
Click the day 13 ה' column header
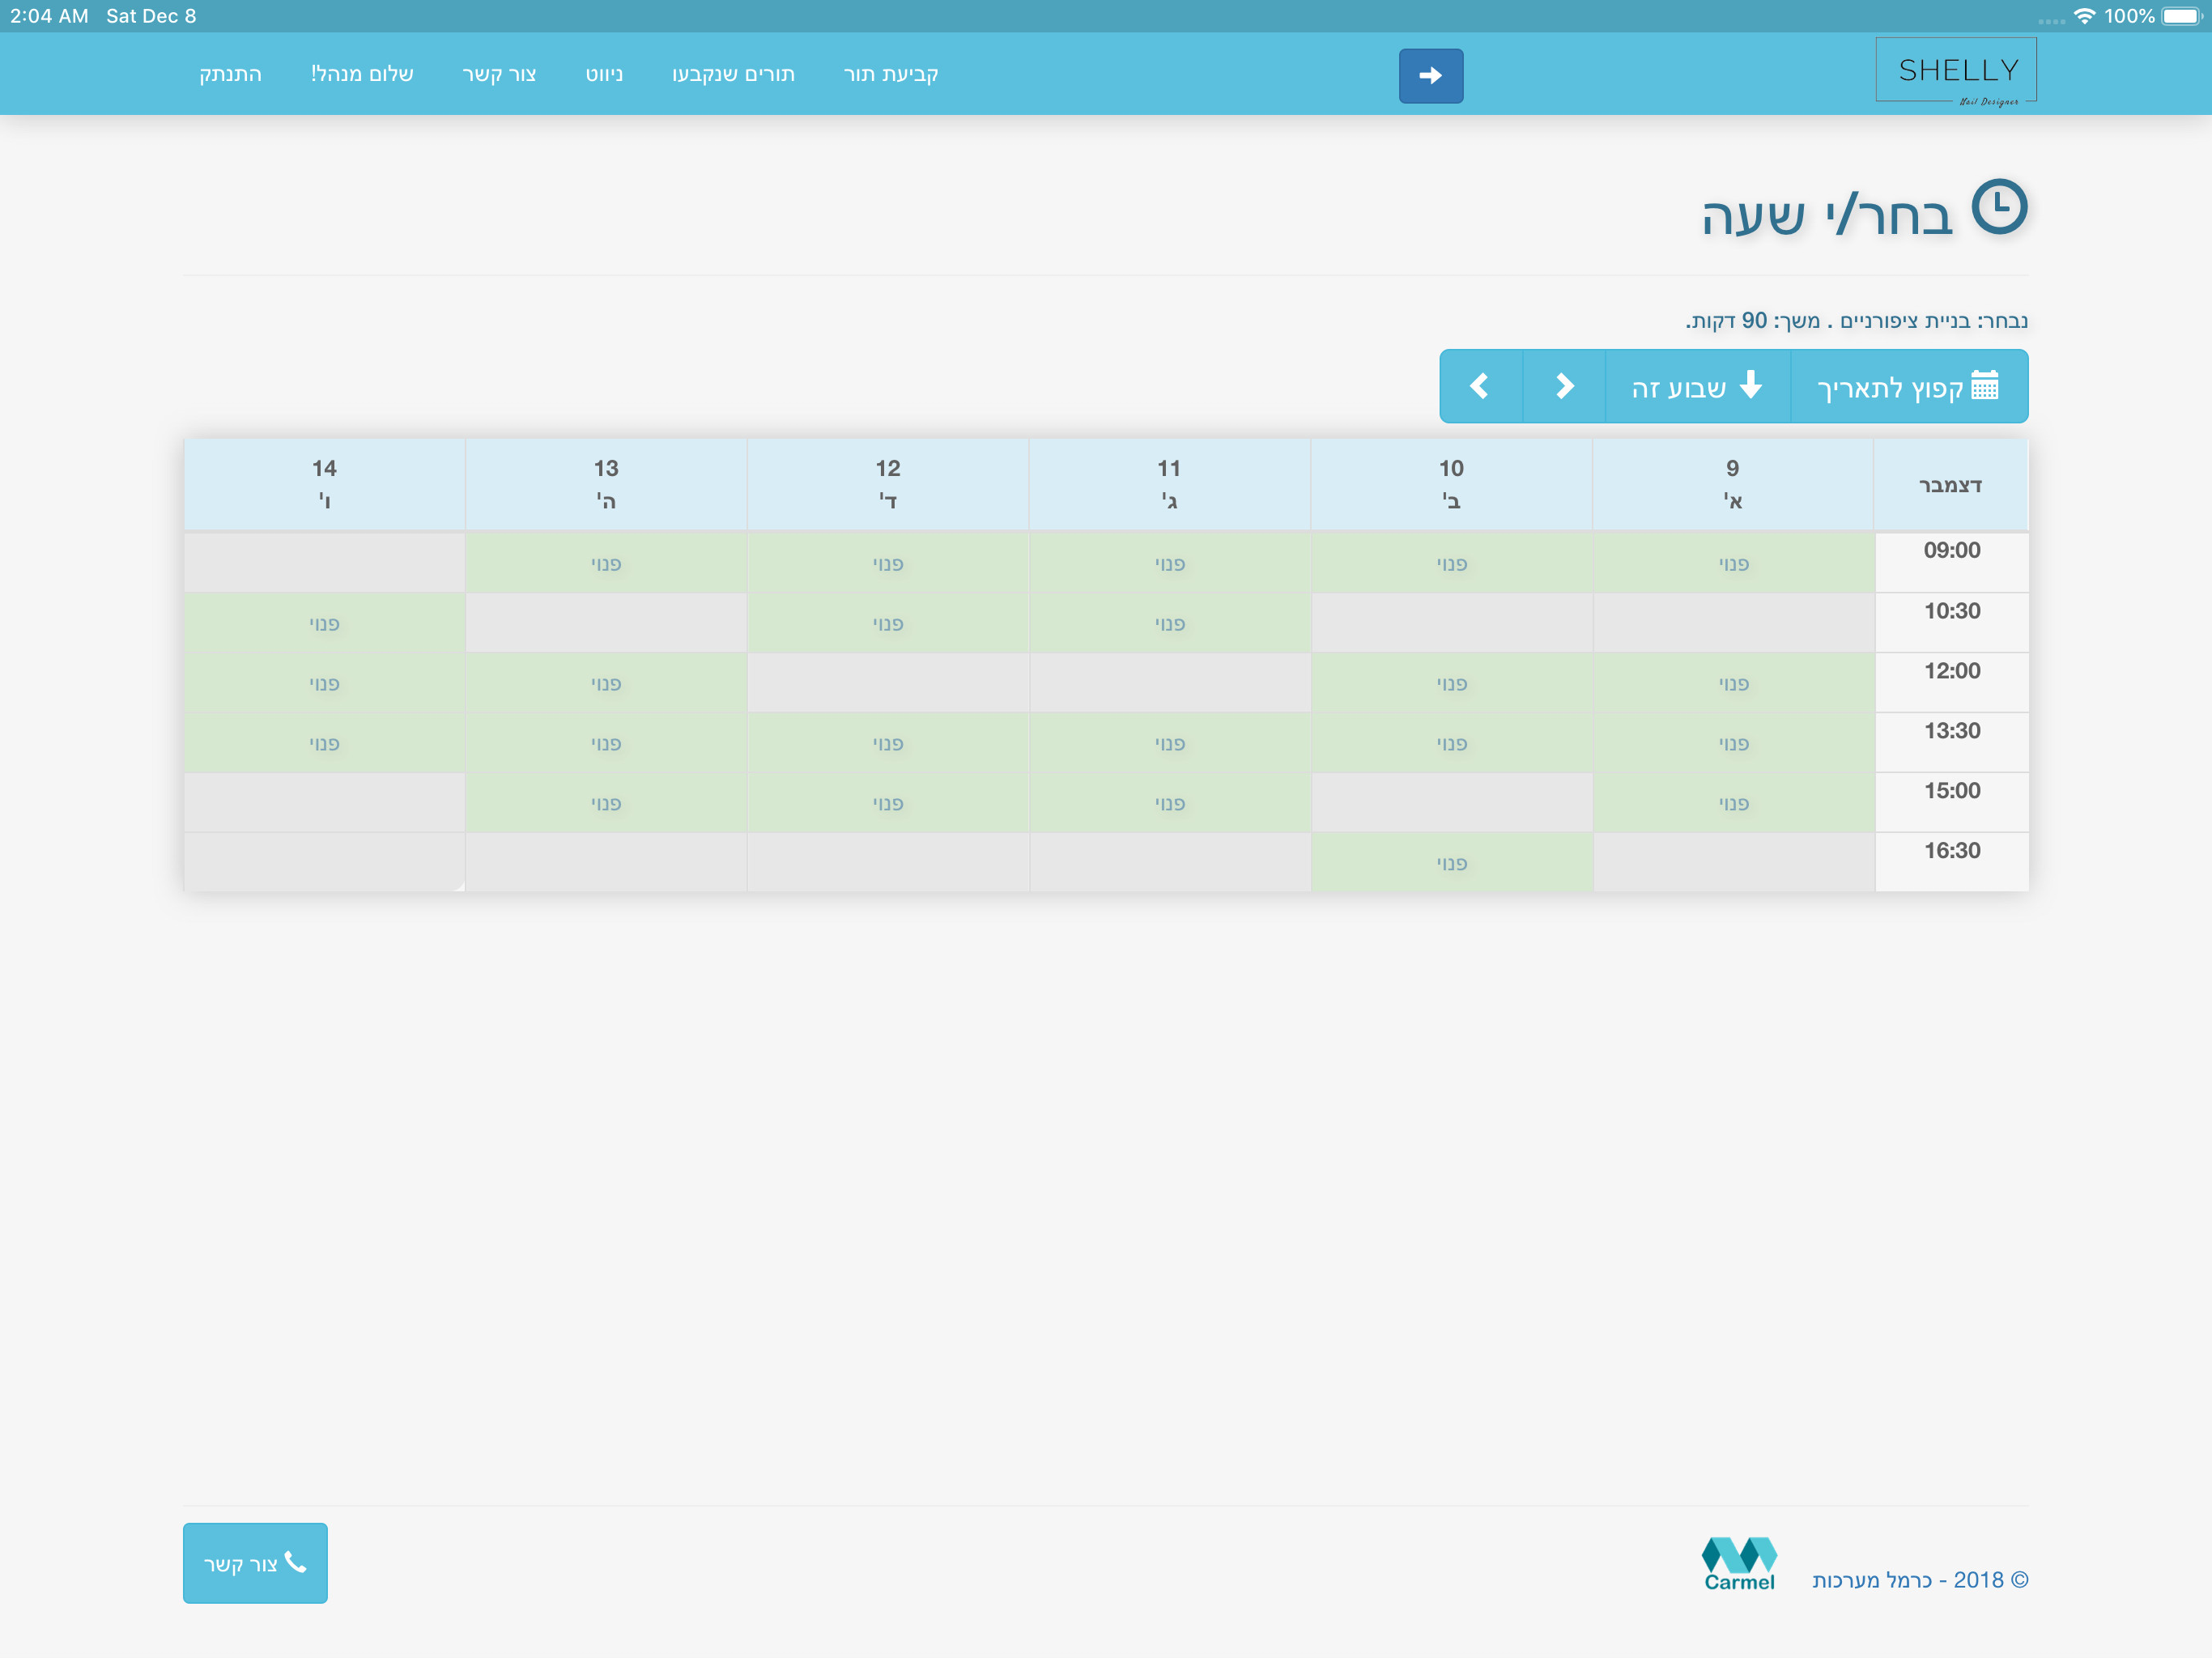pyautogui.click(x=605, y=484)
